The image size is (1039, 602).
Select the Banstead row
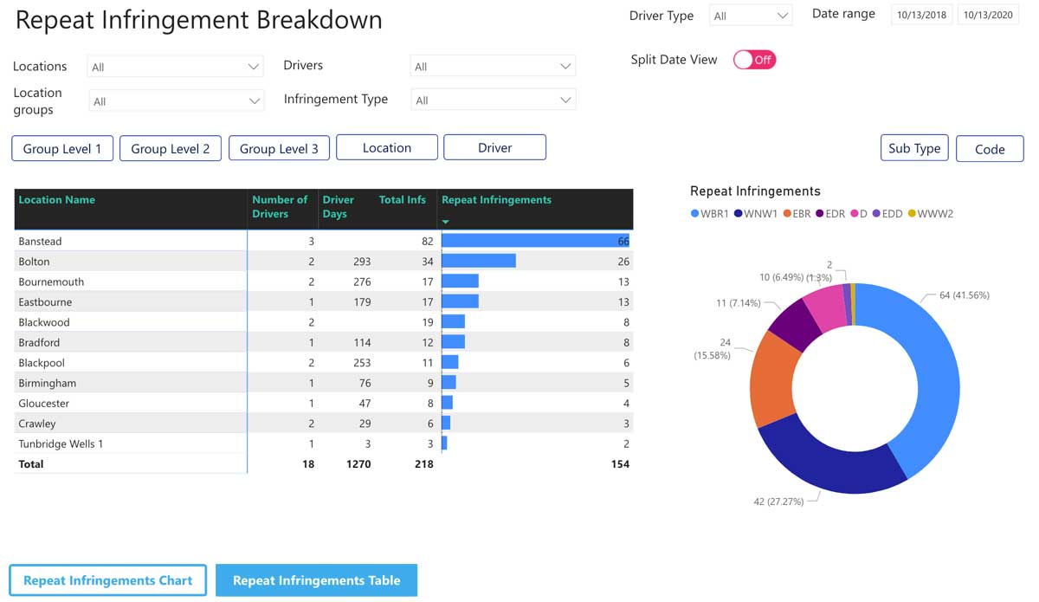pyautogui.click(x=324, y=241)
